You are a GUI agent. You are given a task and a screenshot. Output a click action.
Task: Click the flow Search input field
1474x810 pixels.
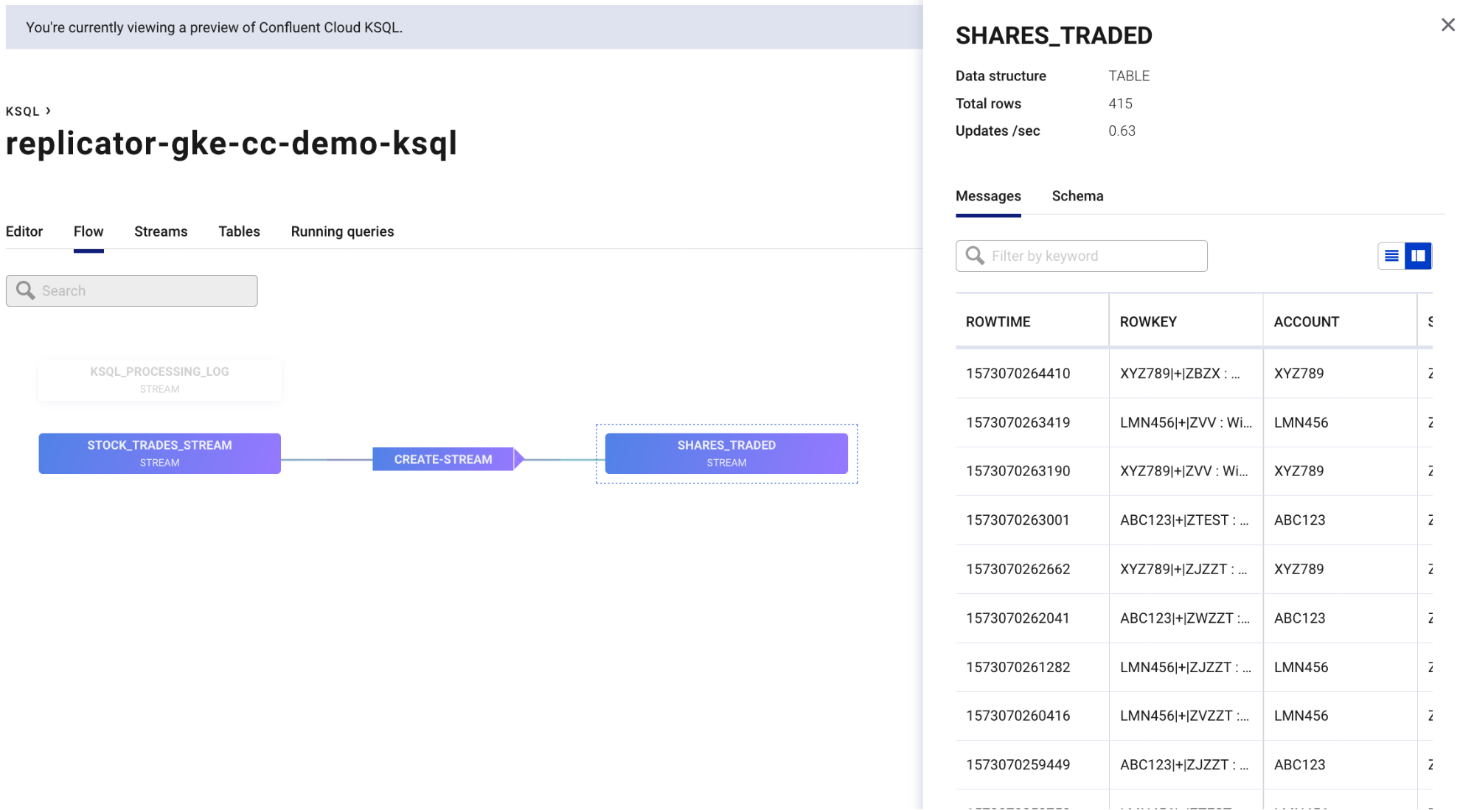pos(132,290)
